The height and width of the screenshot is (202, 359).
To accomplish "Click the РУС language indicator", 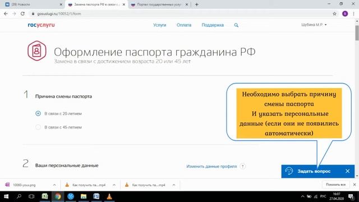I will (323, 196).
